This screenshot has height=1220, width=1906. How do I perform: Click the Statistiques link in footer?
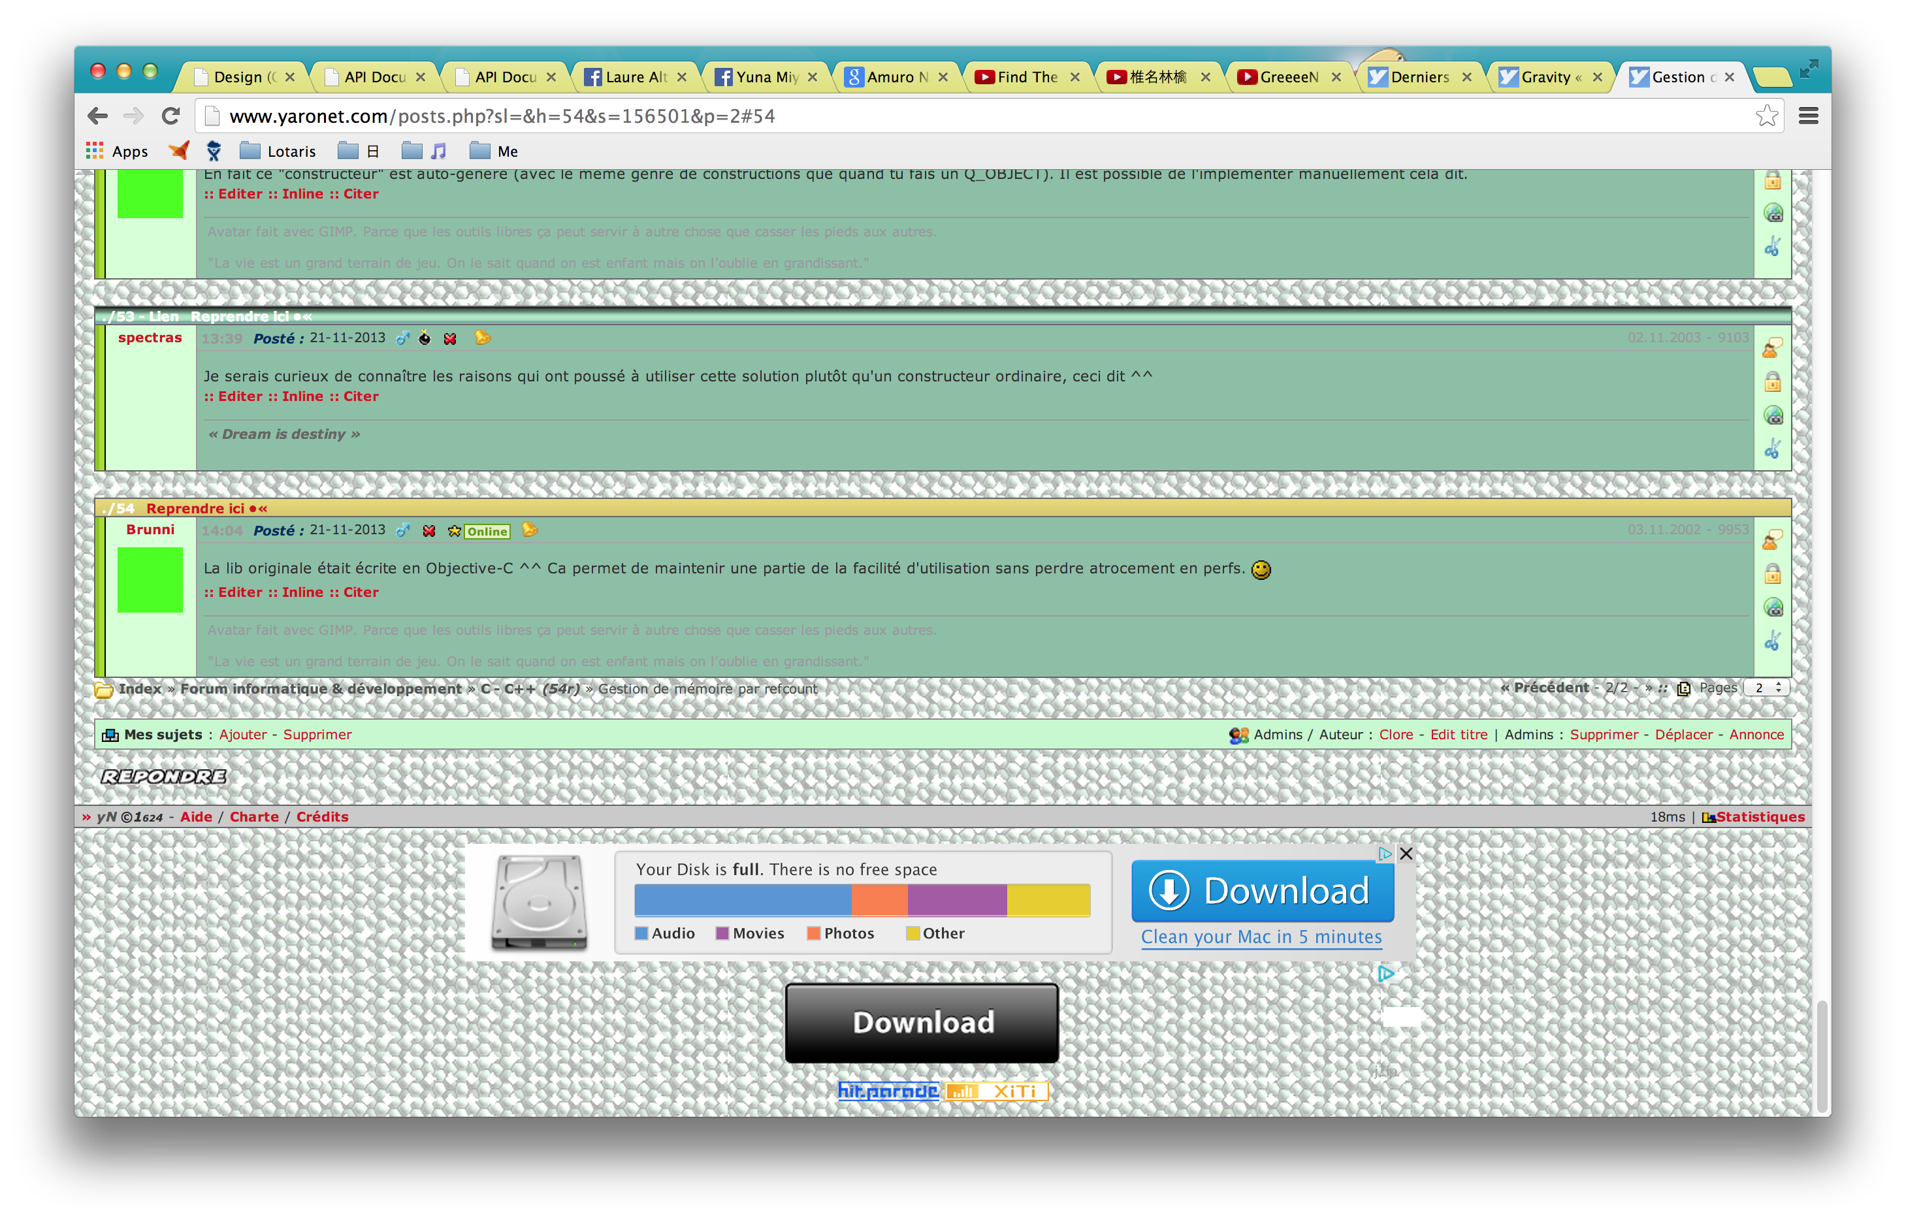1760,817
